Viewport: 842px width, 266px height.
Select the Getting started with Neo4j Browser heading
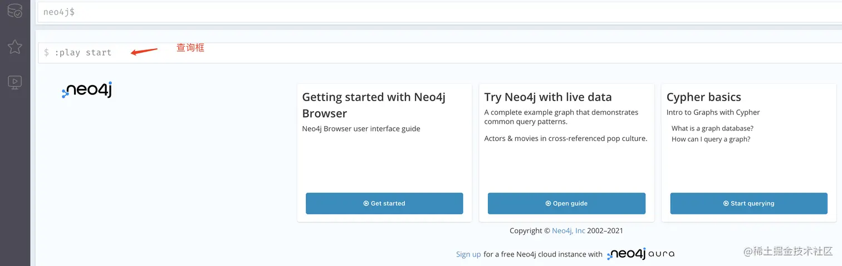point(373,105)
